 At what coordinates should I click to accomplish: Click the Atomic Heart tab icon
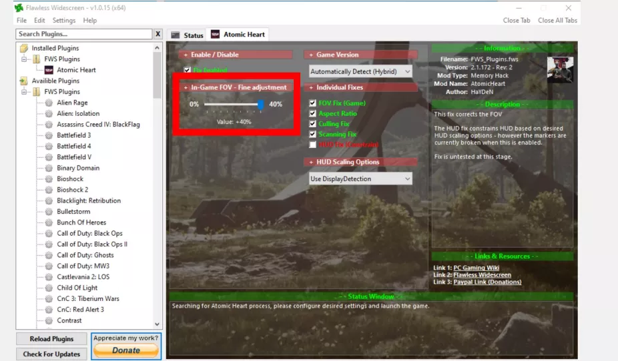click(x=215, y=34)
